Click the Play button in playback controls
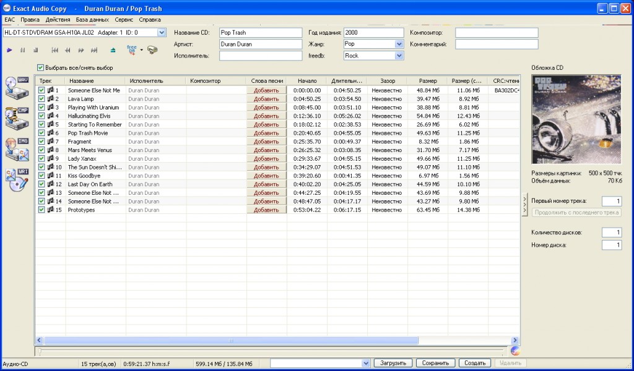Image resolution: width=634 pixels, height=371 pixels. click(x=10, y=50)
